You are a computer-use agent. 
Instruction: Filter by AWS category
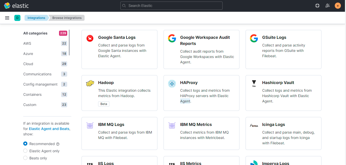[x=27, y=43]
